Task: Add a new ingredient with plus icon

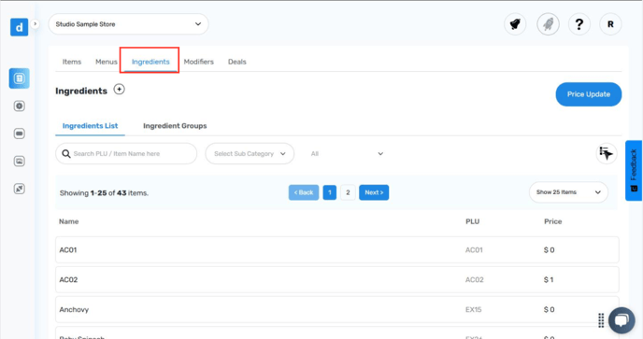Action: [x=119, y=90]
